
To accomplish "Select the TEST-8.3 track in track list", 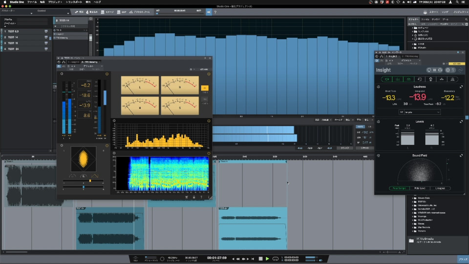I will [x=25, y=31].
